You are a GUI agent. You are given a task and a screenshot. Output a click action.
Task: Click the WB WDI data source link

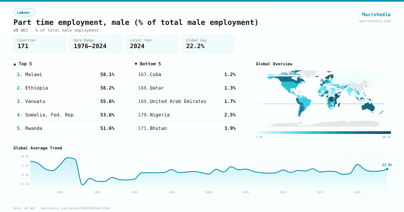pyautogui.click(x=30, y=208)
